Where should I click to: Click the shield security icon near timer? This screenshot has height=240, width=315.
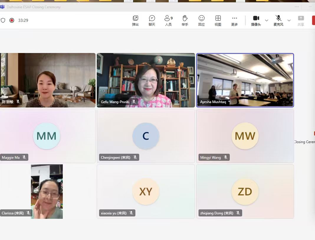(3, 20)
